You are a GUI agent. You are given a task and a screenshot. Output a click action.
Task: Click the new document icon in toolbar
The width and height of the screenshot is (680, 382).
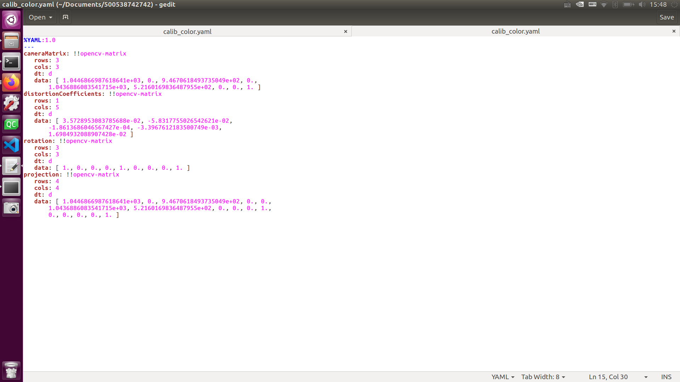pos(66,17)
